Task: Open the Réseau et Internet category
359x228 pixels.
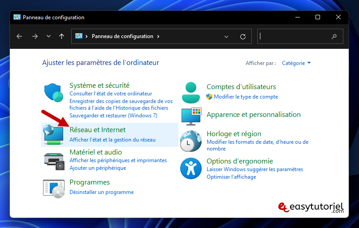Action: point(98,130)
